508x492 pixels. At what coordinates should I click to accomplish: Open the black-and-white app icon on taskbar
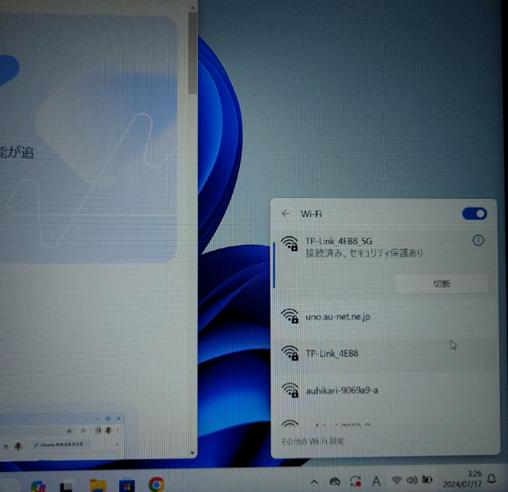coord(66,486)
